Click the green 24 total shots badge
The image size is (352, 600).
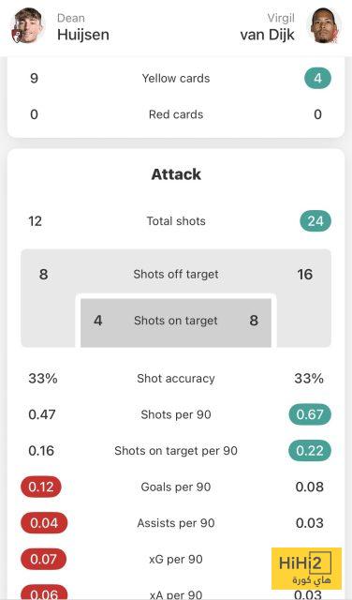pyautogui.click(x=315, y=221)
